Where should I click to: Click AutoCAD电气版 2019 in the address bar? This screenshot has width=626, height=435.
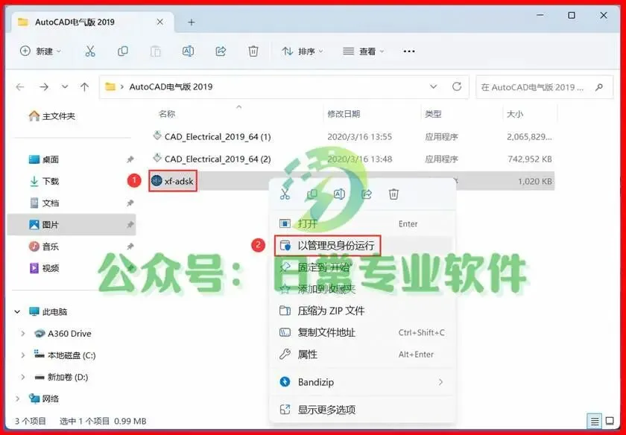pos(171,86)
